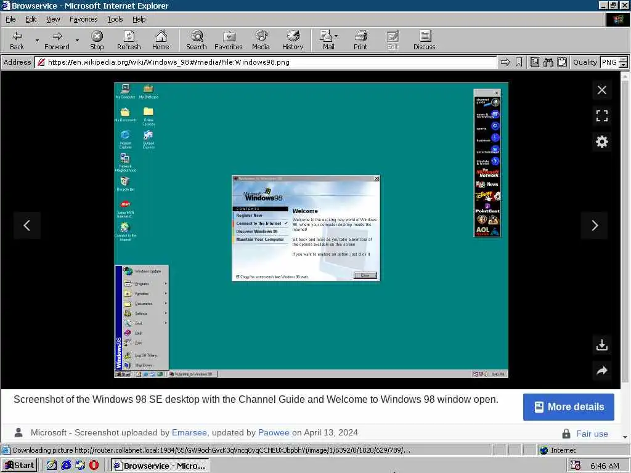Go to the Home page

161,40
